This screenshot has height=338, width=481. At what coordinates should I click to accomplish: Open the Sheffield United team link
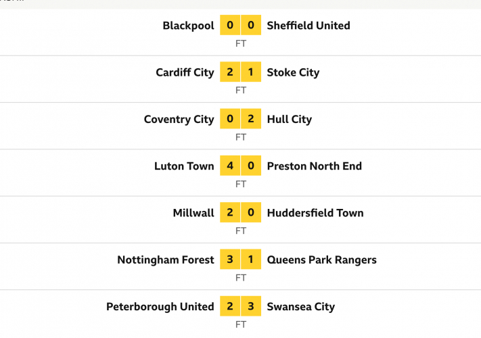click(x=308, y=26)
